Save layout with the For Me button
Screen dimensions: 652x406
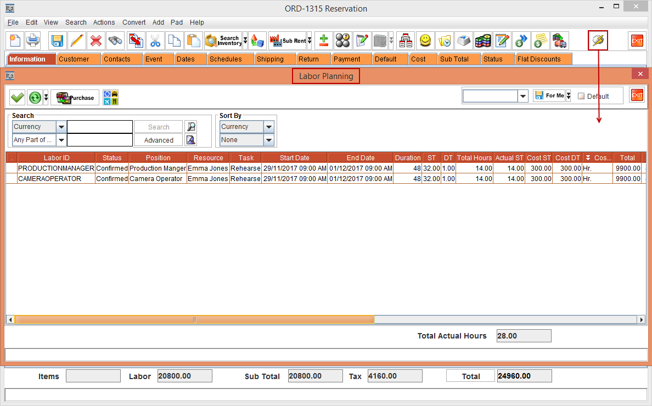[550, 95]
